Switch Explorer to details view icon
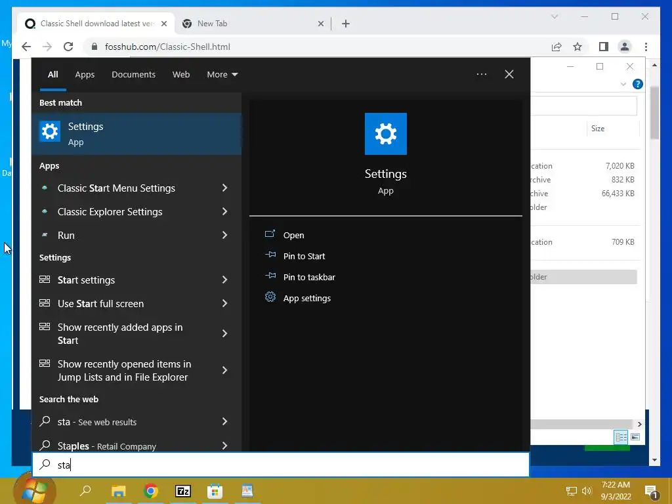Viewport: 672px width, 504px height. (621, 436)
